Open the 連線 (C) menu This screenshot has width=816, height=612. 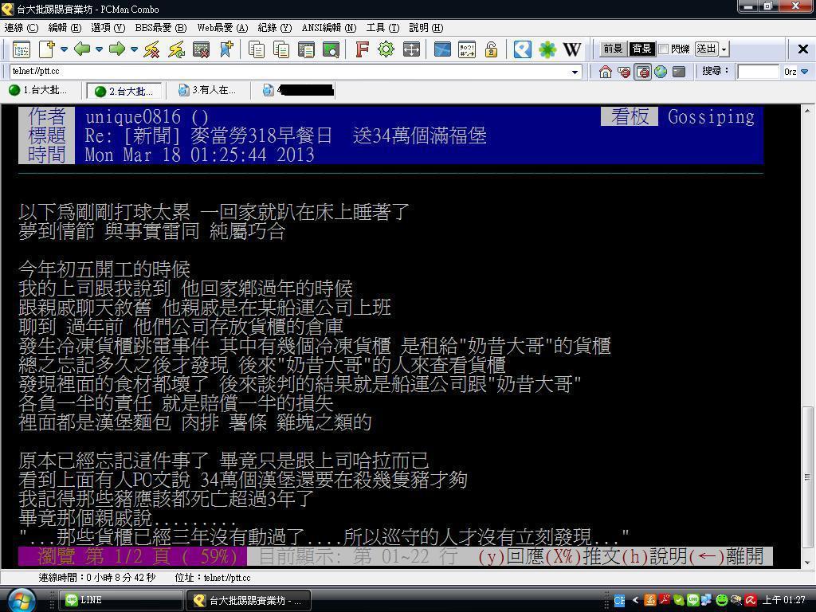[x=22, y=28]
